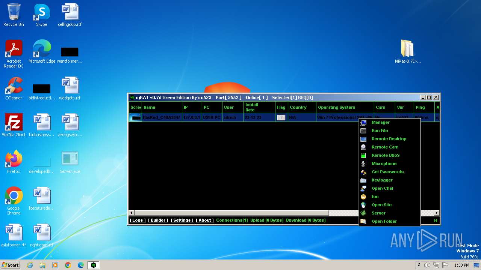
Task: Select the NjRat-0.7D folder icon
Action: (x=408, y=52)
